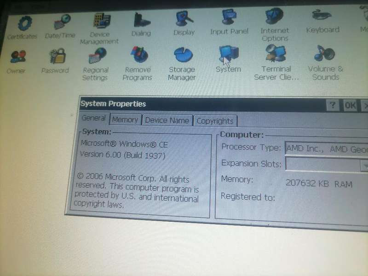The height and width of the screenshot is (276, 368).
Task: Click the Version 6.00 (Build 1937) text
Action: tap(123, 155)
